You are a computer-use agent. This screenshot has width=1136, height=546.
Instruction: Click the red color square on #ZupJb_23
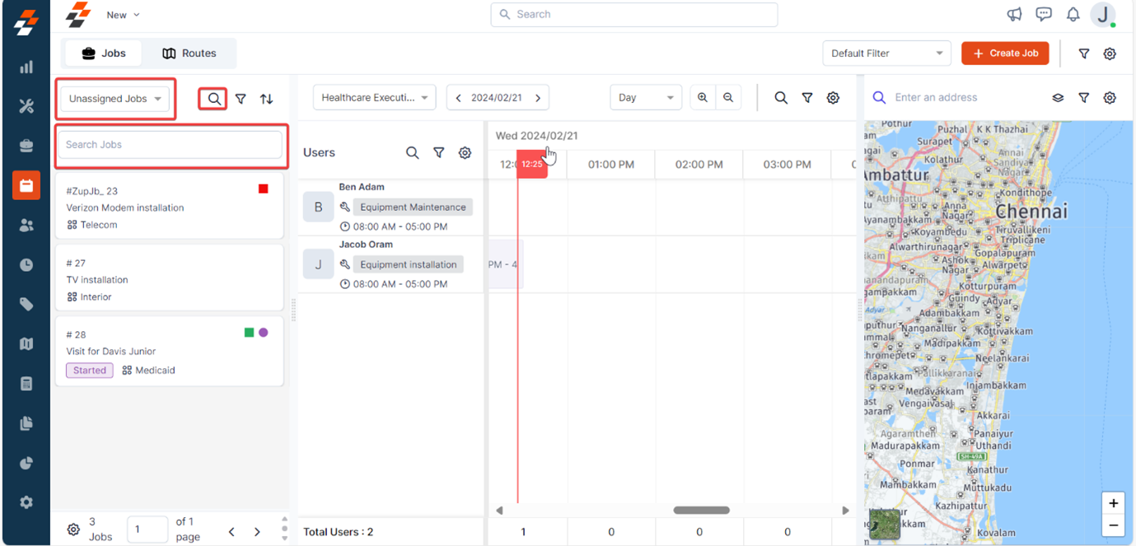pos(264,189)
